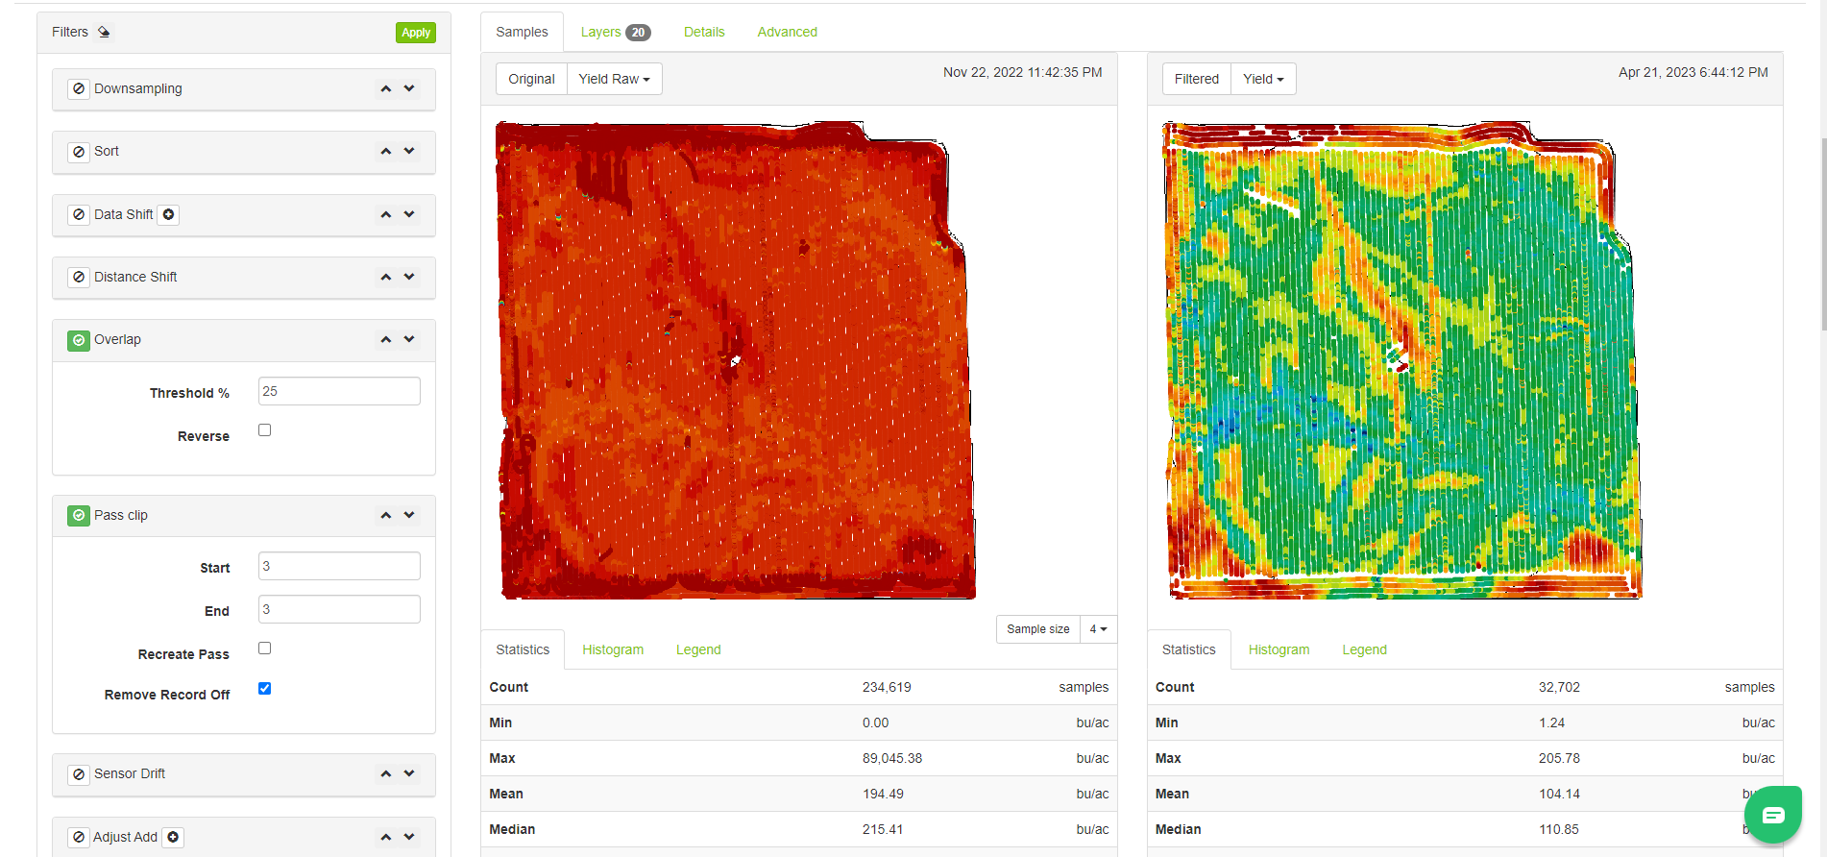The image size is (1827, 857).
Task: Move Downsampling filter down with arrow
Action: pyautogui.click(x=409, y=88)
